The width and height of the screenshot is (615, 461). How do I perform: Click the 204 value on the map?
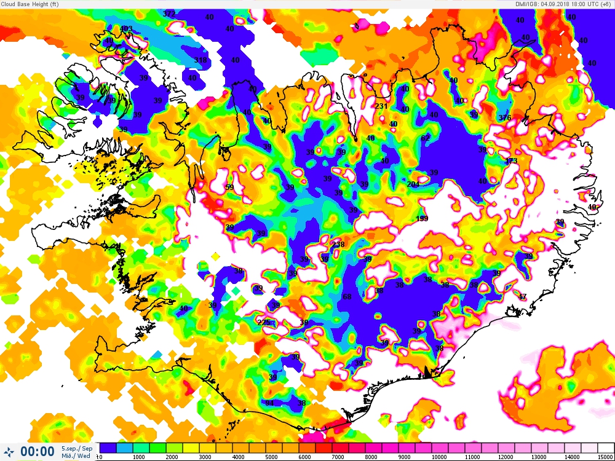[x=413, y=184]
